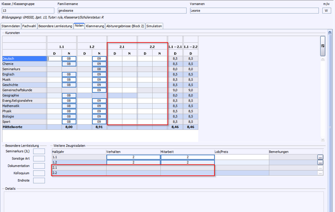This screenshot has height=212, width=335.
Task: Open the grid column options icon
Action: coord(322,46)
